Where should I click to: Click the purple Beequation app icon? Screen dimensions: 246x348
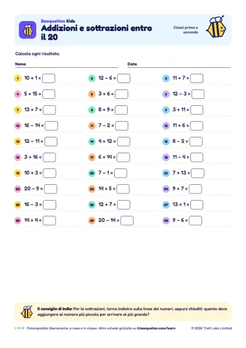[28, 30]
